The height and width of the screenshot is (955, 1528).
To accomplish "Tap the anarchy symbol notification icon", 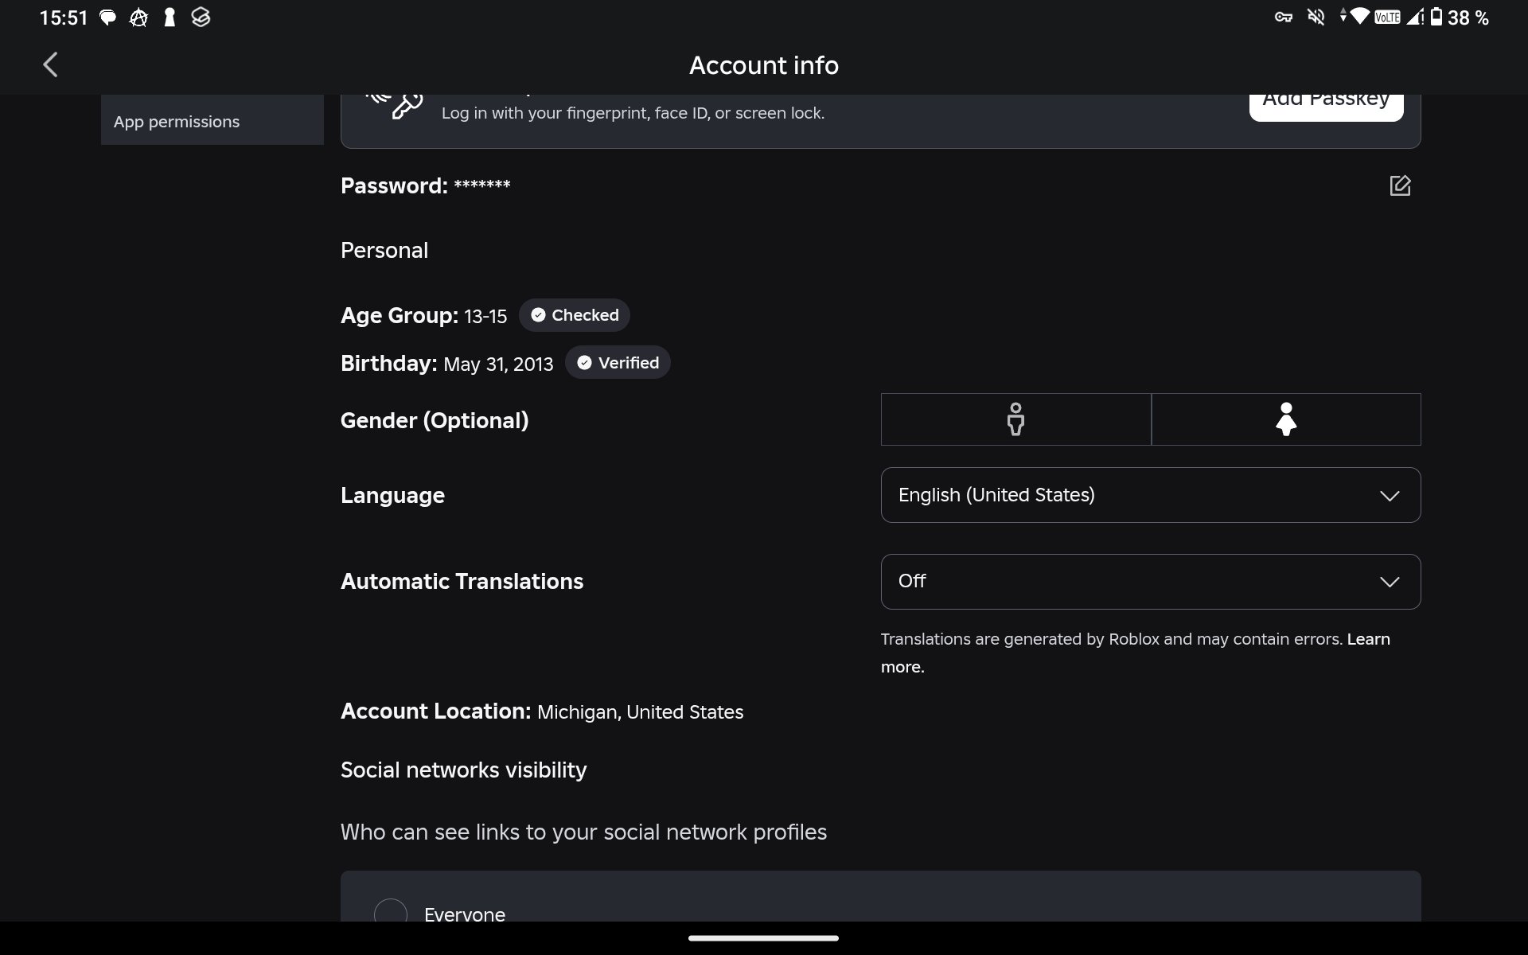I will pyautogui.click(x=138, y=18).
